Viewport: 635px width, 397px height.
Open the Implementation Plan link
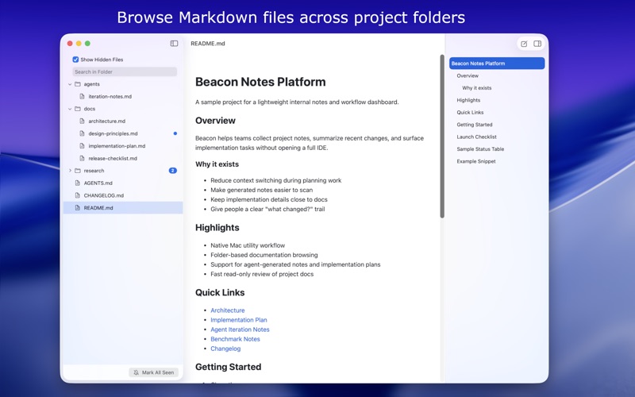[239, 320]
